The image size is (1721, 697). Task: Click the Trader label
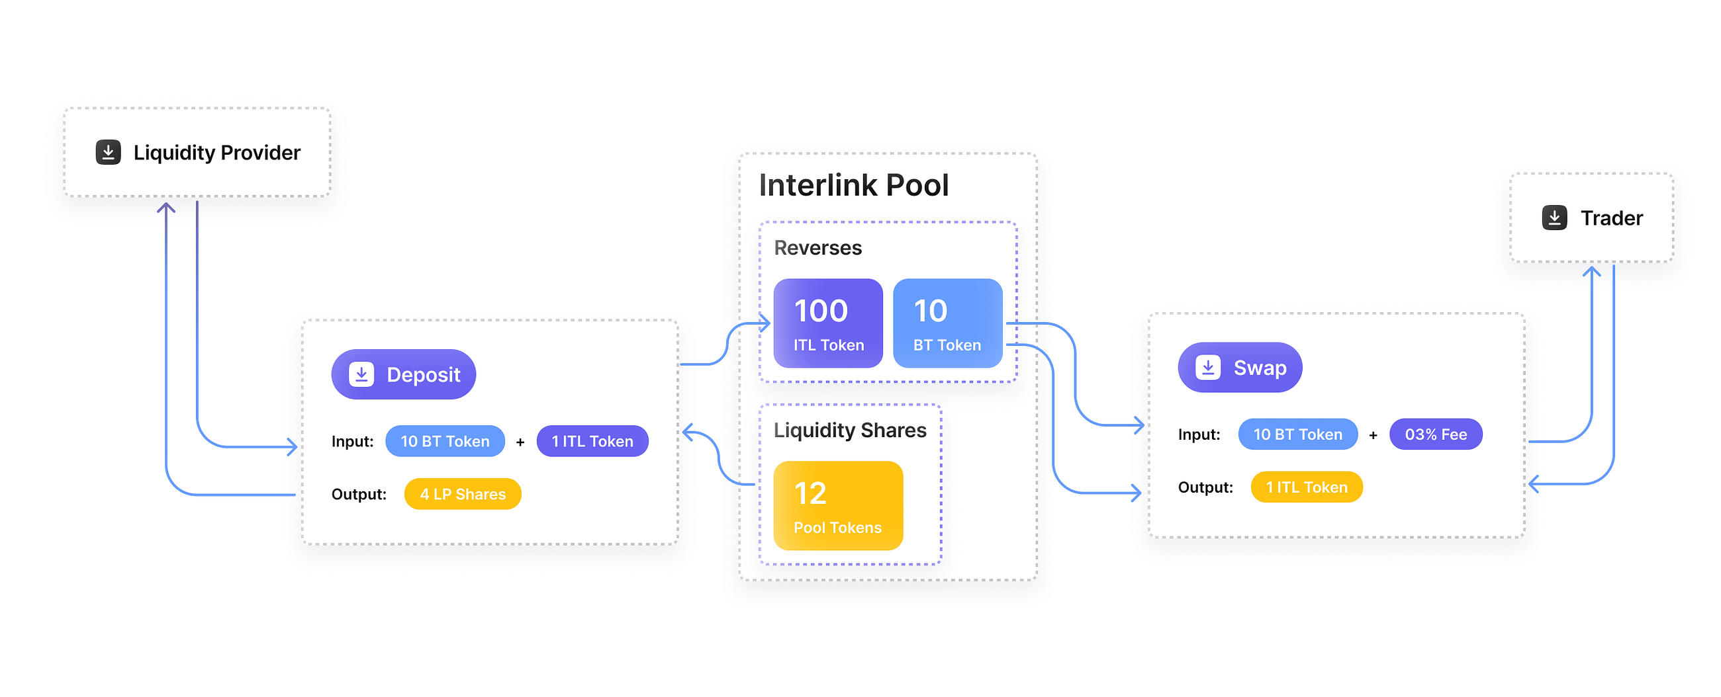pyautogui.click(x=1611, y=218)
